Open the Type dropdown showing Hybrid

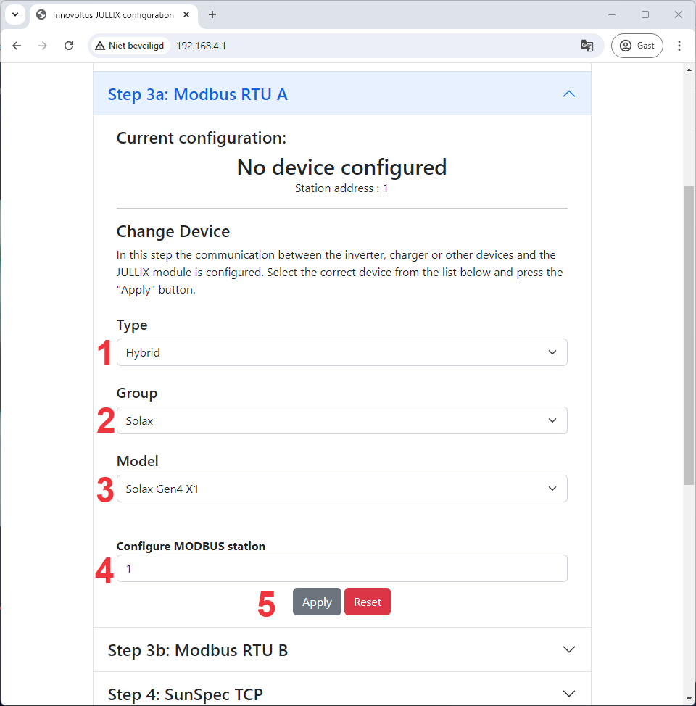341,352
